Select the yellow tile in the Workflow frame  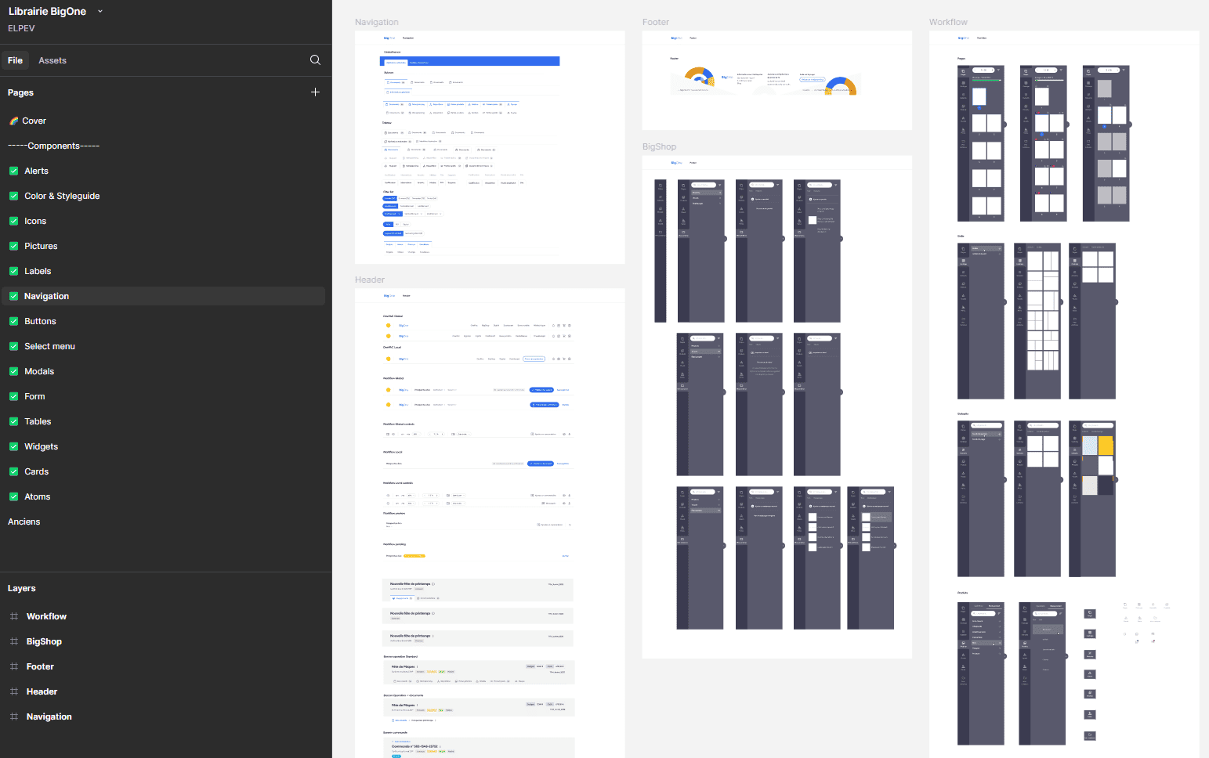click(1106, 446)
